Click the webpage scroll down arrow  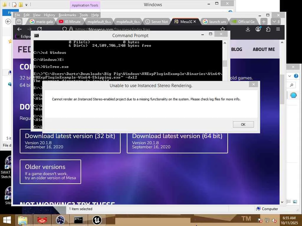click(x=282, y=202)
